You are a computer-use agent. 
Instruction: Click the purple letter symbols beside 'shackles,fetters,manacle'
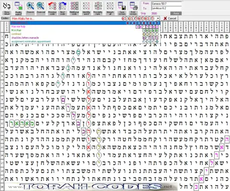(x=150, y=38)
